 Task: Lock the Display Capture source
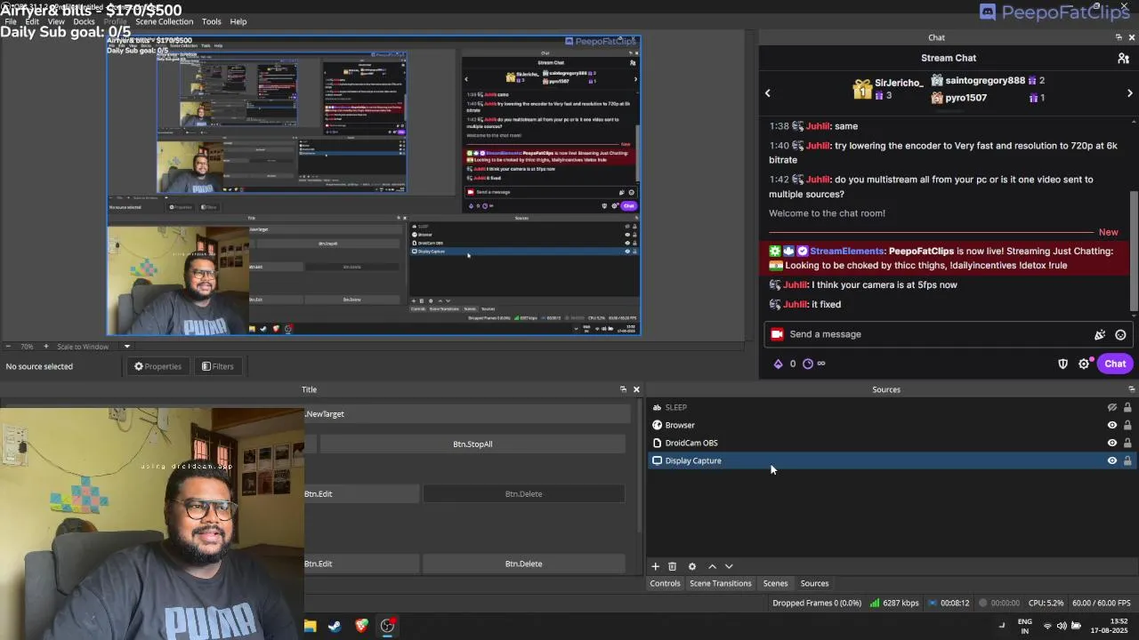pos(1127,460)
